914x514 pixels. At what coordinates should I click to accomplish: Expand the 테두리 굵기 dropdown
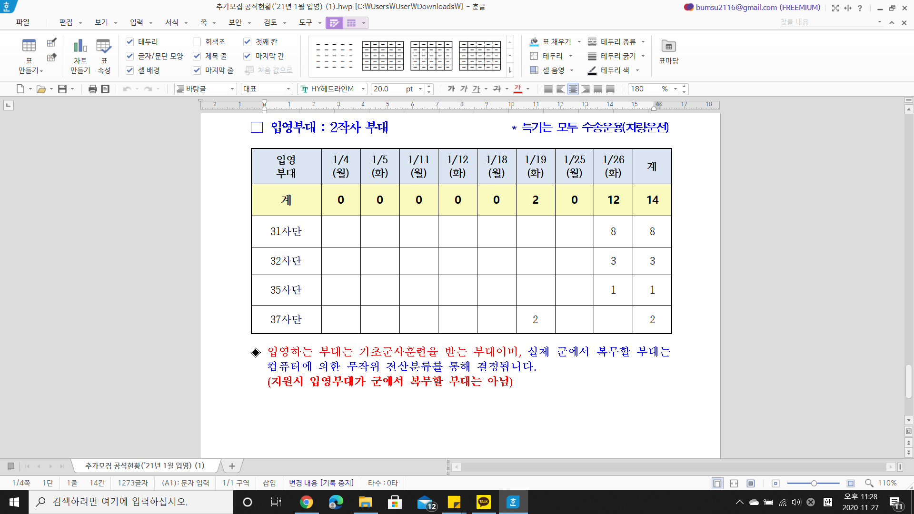coord(643,56)
